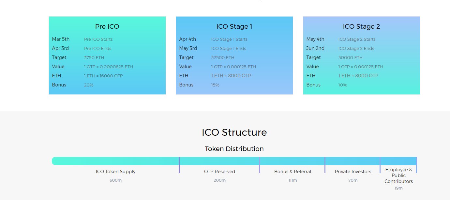Click the 'ICO Stage 2 Starts' text
This screenshot has height=200, width=450.
357,39
